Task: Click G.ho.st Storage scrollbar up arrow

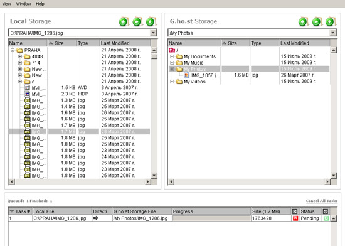Action: coord(334,50)
